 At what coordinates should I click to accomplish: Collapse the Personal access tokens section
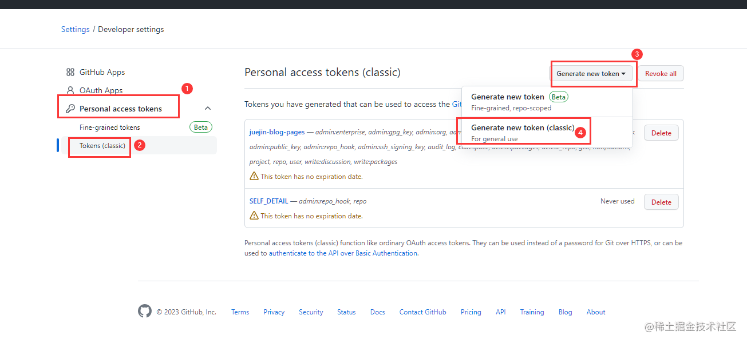pyautogui.click(x=208, y=109)
